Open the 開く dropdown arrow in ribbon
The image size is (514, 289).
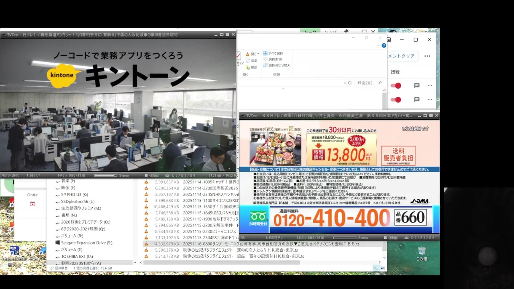pos(259,54)
